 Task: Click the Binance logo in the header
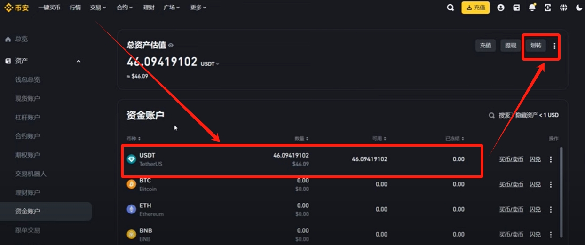point(16,8)
